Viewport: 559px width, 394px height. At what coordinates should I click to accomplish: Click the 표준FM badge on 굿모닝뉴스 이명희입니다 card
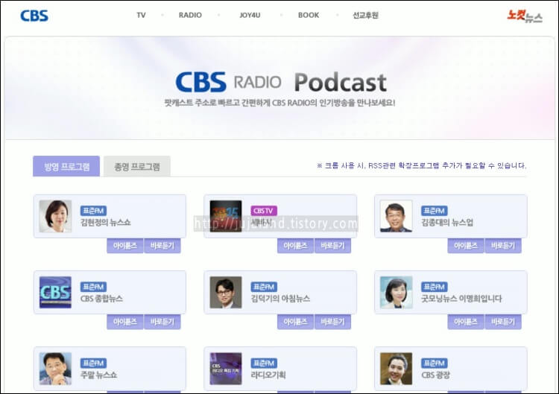click(435, 287)
